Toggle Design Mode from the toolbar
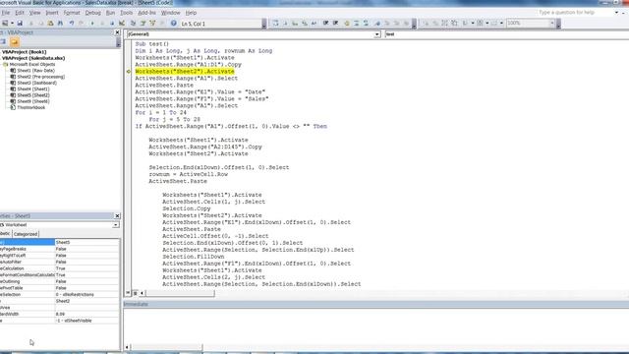This screenshot has height=354, width=629. [122, 24]
